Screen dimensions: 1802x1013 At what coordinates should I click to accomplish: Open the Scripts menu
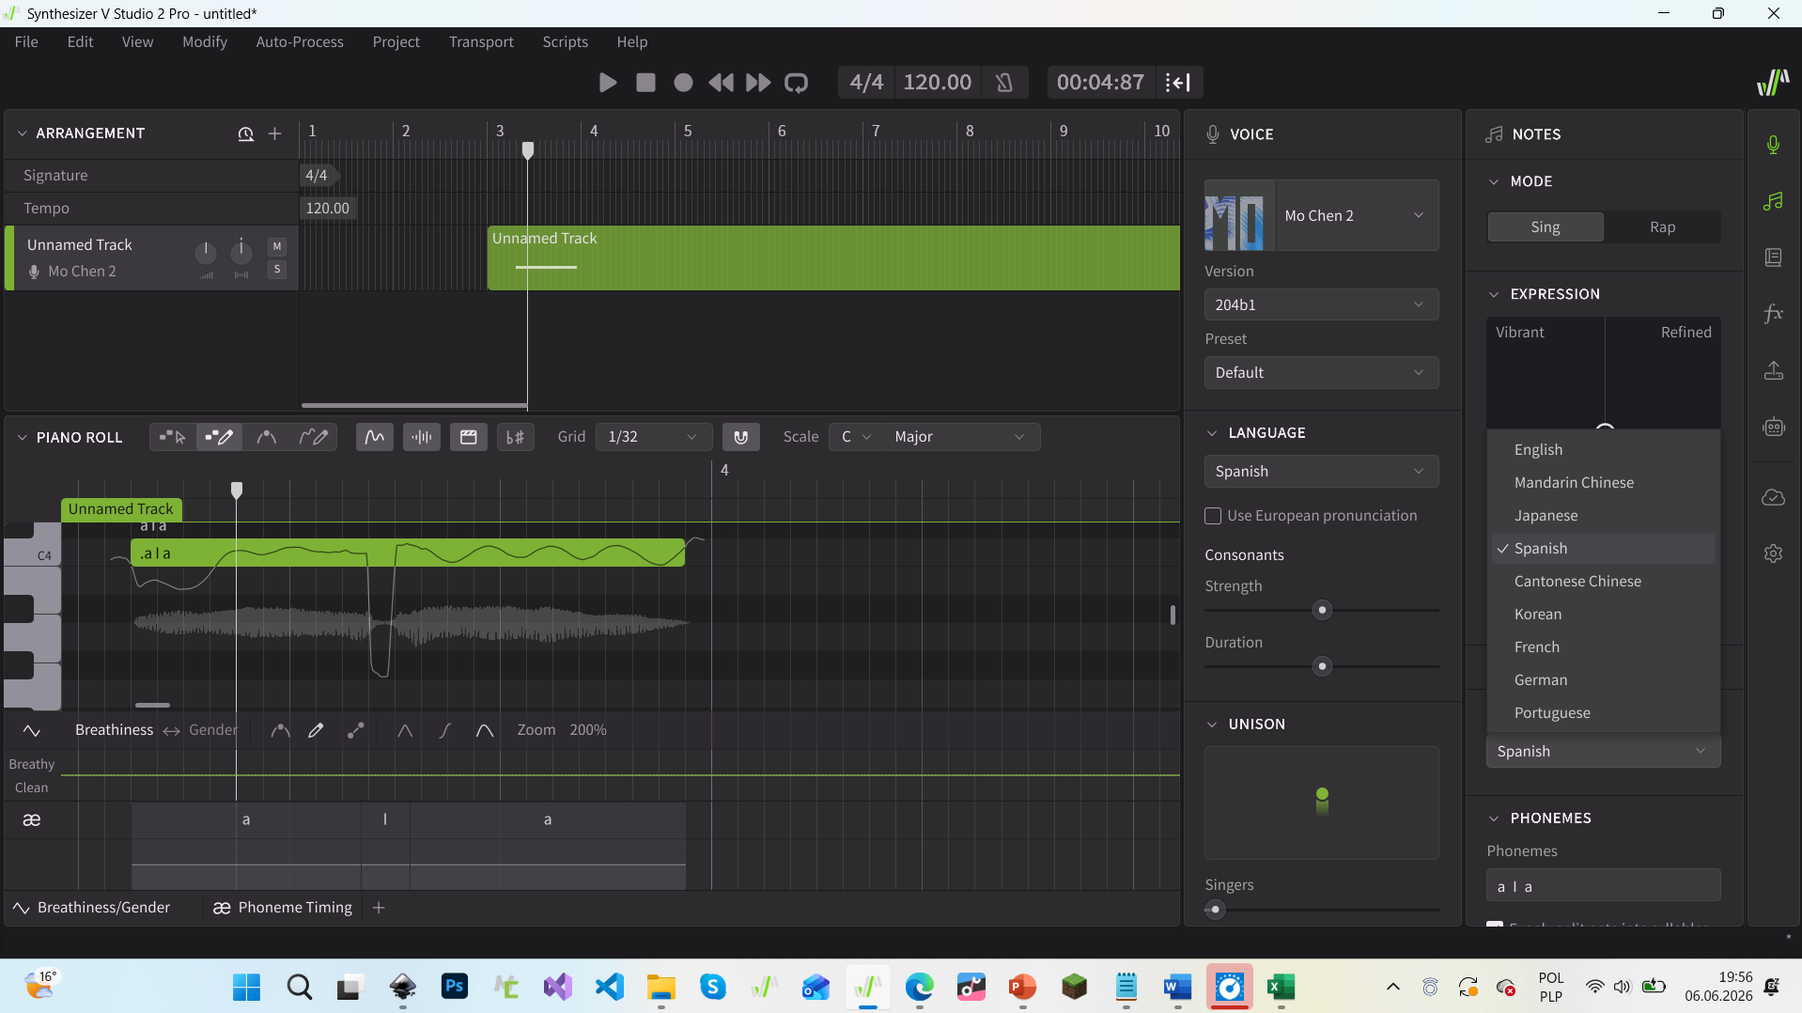(565, 42)
